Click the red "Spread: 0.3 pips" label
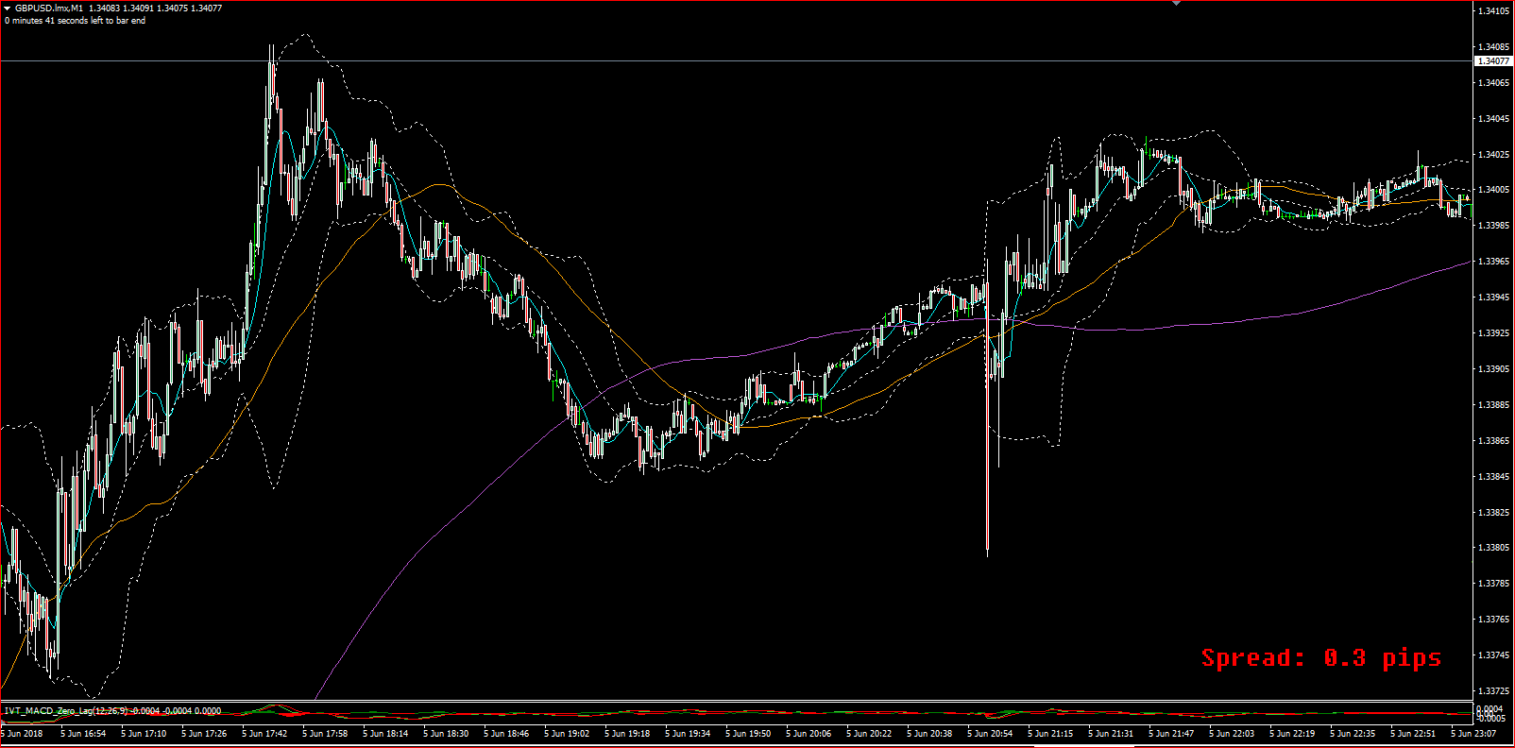1515x748 pixels. coord(1321,658)
